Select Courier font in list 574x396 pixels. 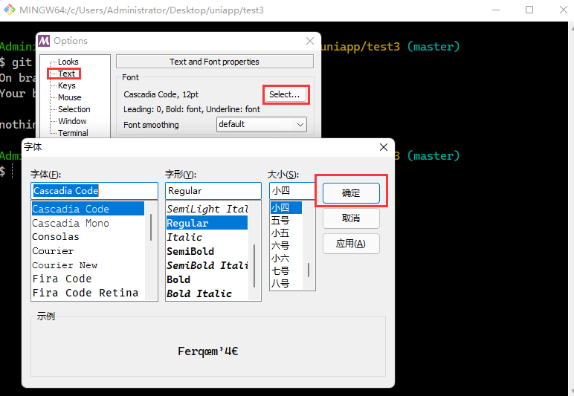[88, 251]
